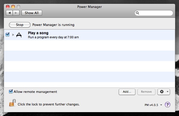This screenshot has height=116, width=179.
Task: Open help with the question mark button
Action: click(168, 105)
